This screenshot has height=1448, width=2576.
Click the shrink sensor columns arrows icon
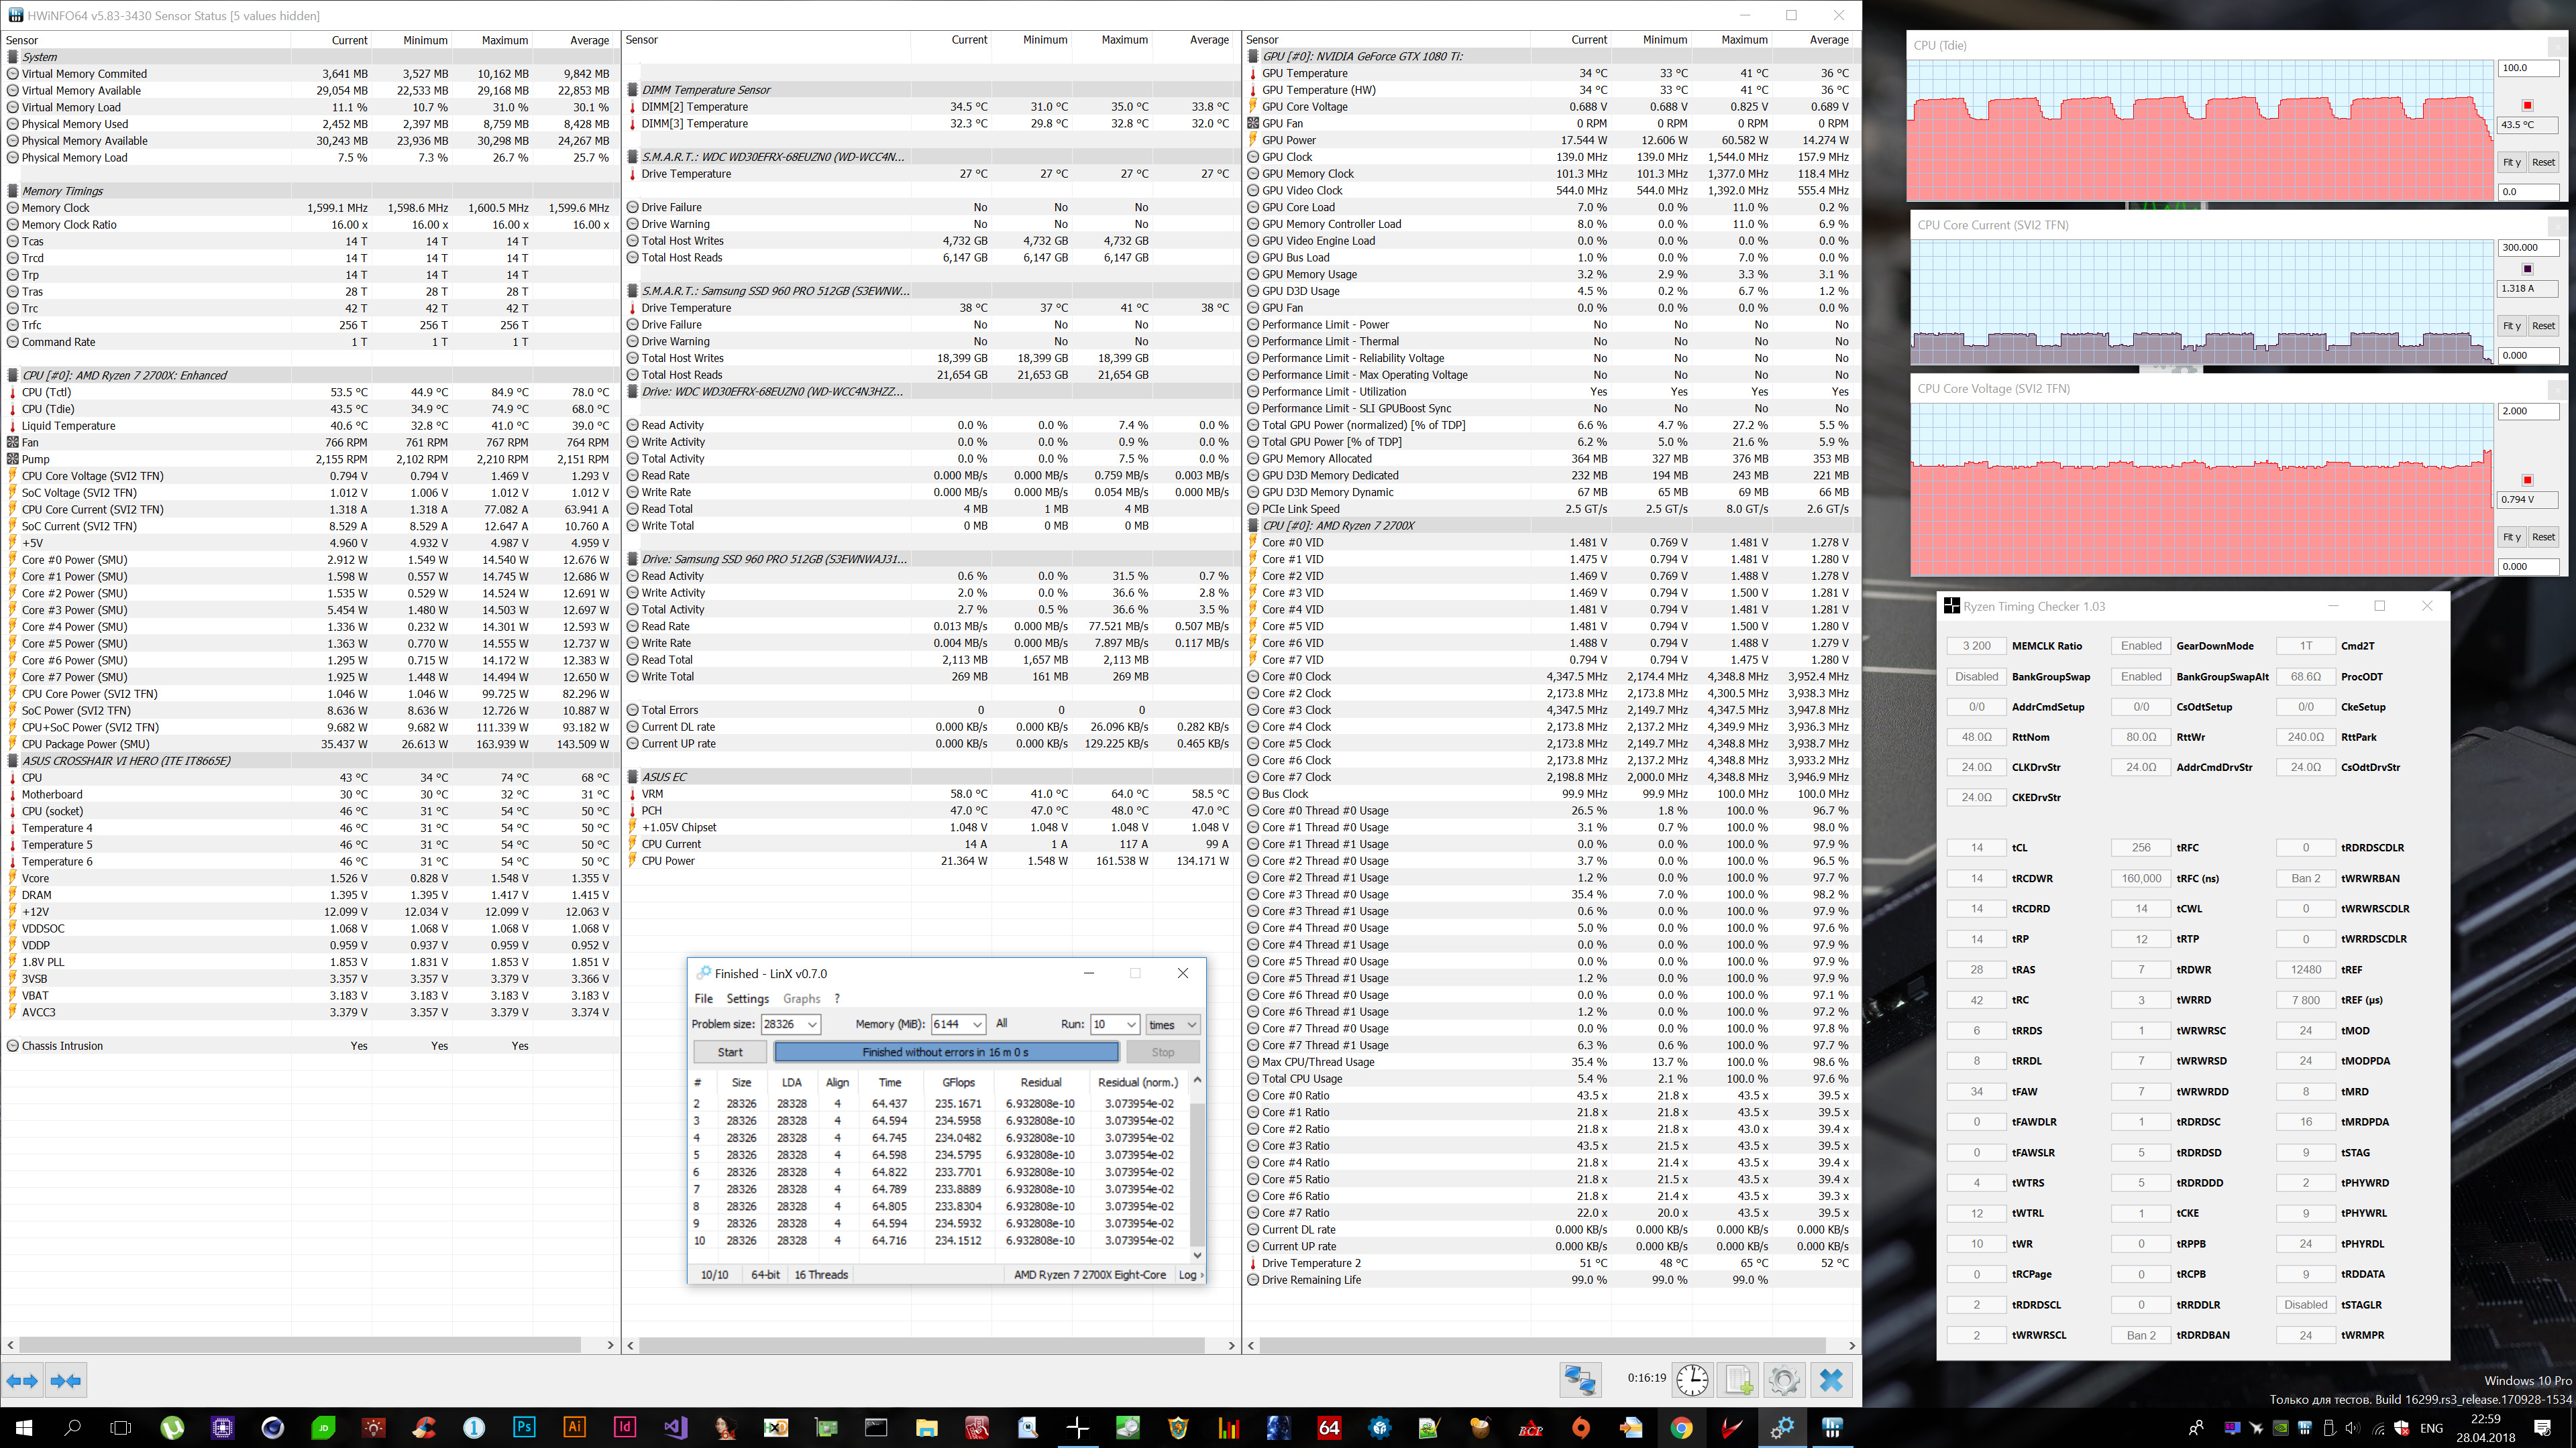(x=65, y=1381)
